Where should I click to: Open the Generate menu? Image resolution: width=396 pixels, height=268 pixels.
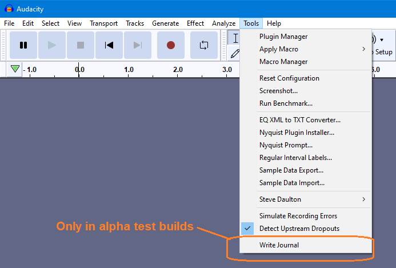[x=165, y=23]
